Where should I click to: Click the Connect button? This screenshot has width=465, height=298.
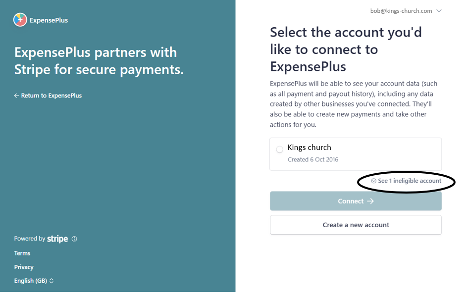pyautogui.click(x=356, y=201)
